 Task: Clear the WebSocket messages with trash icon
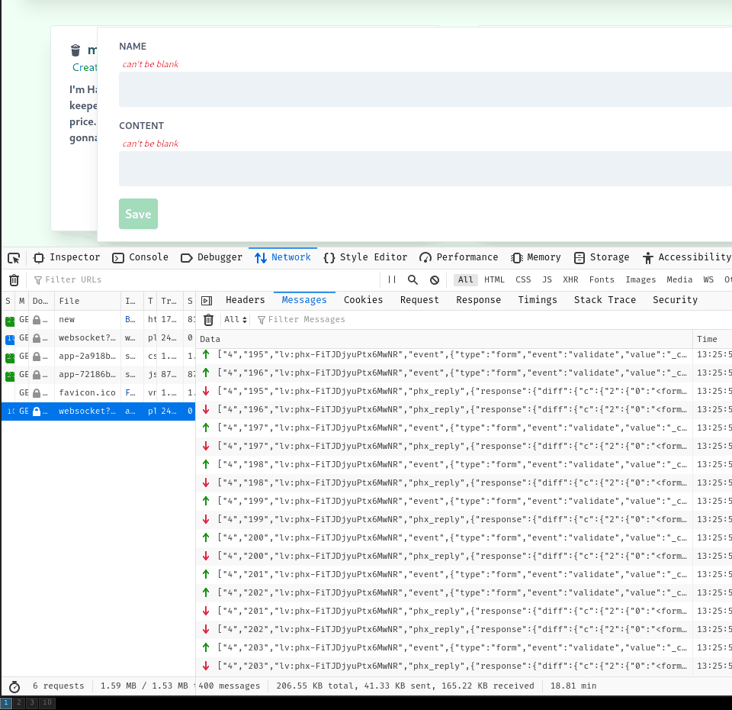coord(208,320)
